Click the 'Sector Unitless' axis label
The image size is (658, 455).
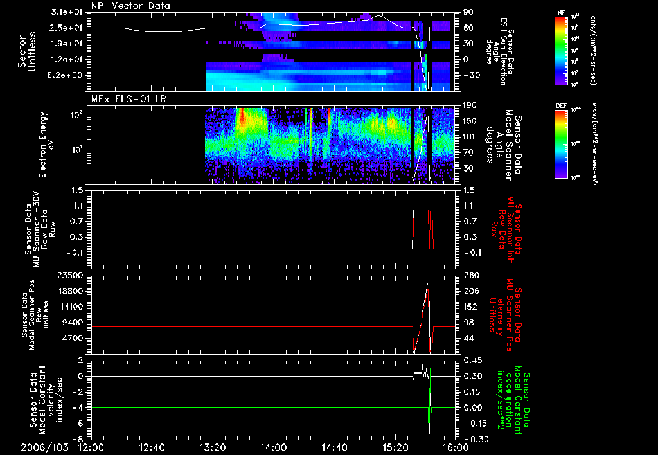point(27,51)
